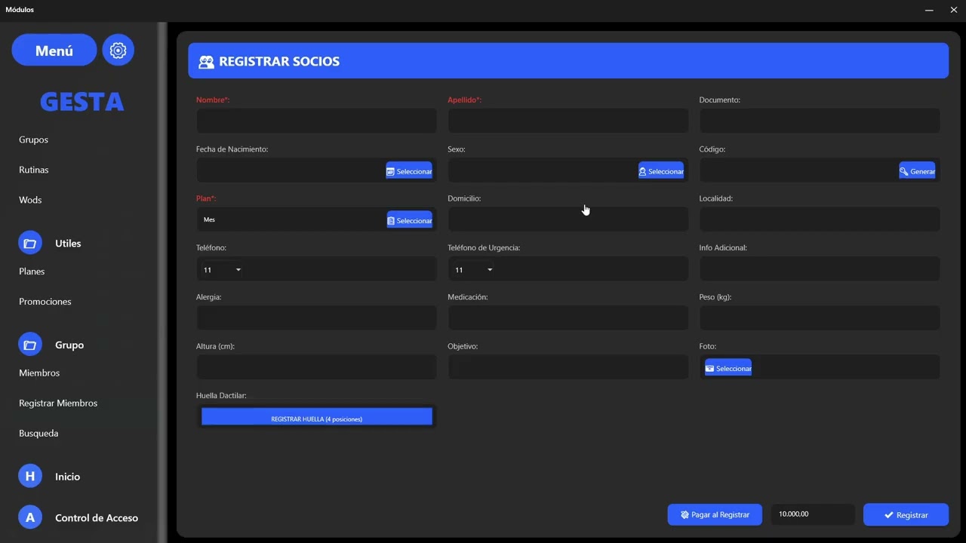Click Seleccionar for Foto
The image size is (966, 543).
[728, 368]
